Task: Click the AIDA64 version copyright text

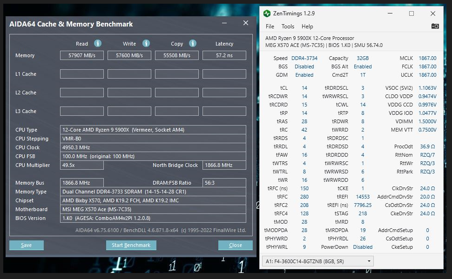Action: pos(161,230)
